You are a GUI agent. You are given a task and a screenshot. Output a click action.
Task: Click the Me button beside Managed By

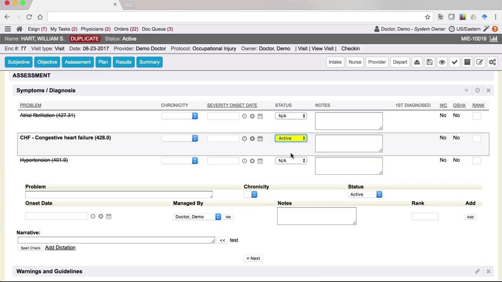[228, 217]
